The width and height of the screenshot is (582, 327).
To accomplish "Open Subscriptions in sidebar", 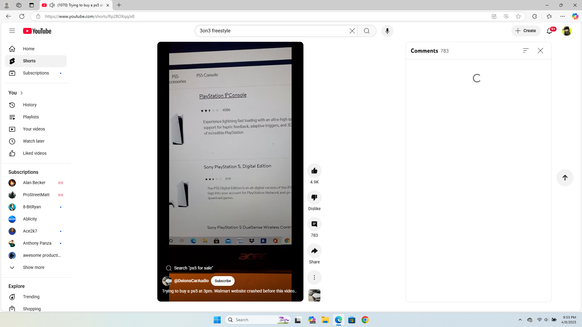I will point(36,73).
